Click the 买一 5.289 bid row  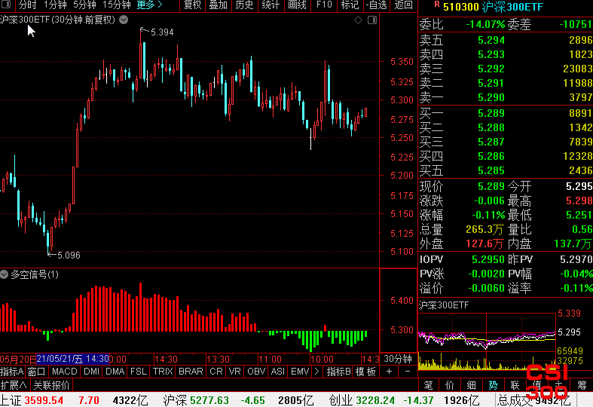coord(506,113)
